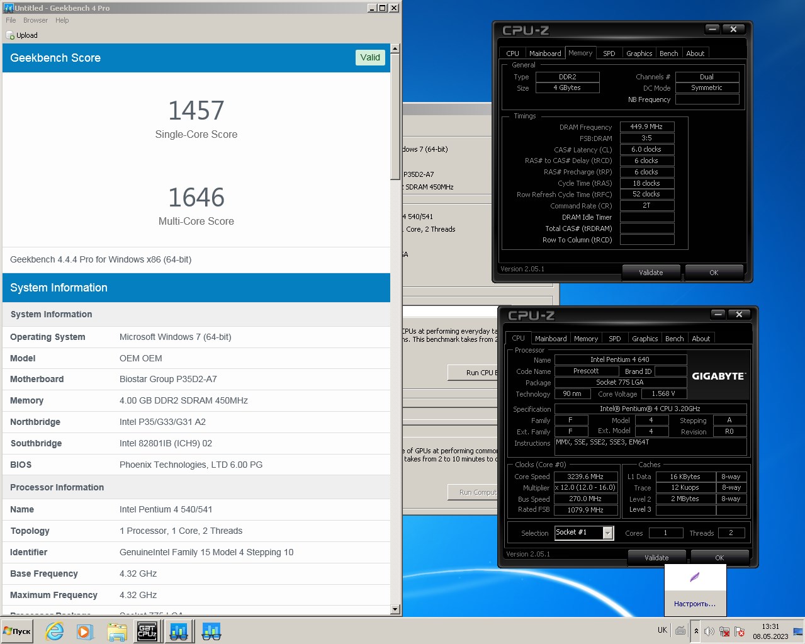This screenshot has width=805, height=644.
Task: Click DRAM Frequency 449.9 MHz field
Action: [647, 127]
